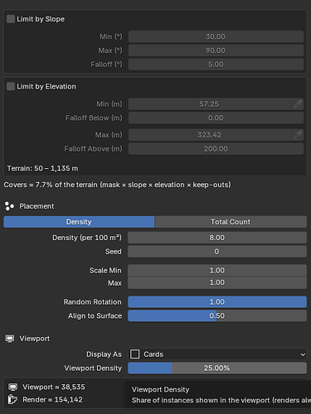Click the Density (per 100 m²) label
This screenshot has width=311, height=414.
click(87, 238)
